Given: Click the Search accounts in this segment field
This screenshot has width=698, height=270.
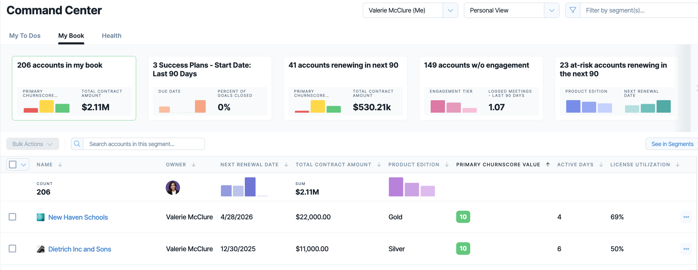Looking at the screenshot, I should (144, 144).
